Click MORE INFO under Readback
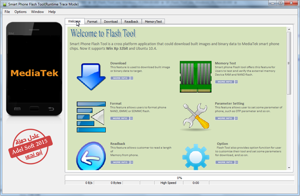This screenshot has height=196, width=300. pos(122,162)
